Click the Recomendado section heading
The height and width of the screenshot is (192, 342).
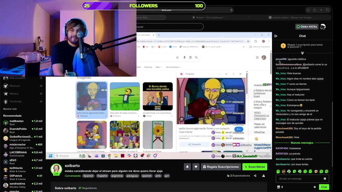pyautogui.click(x=12, y=116)
